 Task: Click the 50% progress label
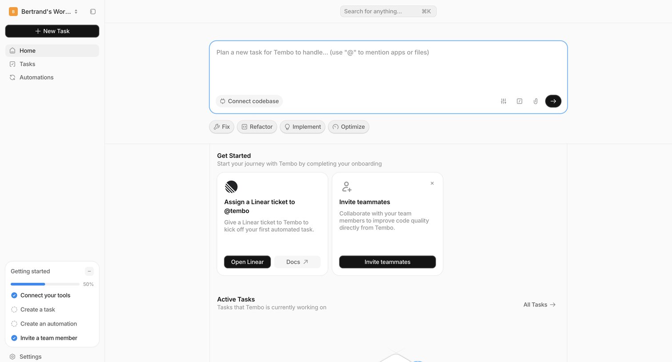(x=88, y=284)
